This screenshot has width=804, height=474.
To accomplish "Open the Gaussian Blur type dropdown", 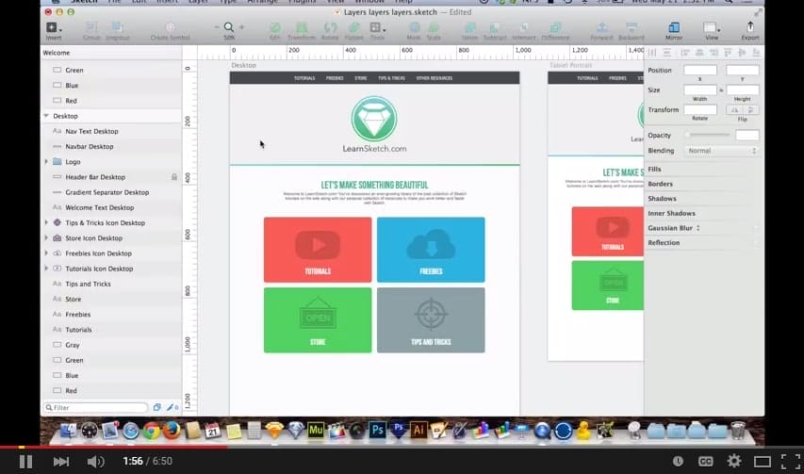I will coord(697,228).
